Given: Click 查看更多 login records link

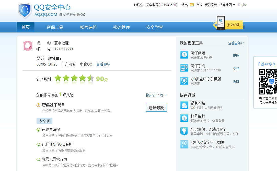Looking at the screenshot, I should (x=103, y=64).
